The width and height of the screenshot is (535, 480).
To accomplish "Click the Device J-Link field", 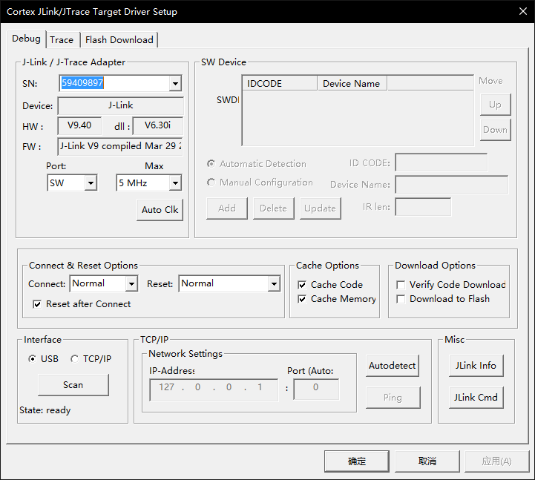I will (120, 105).
